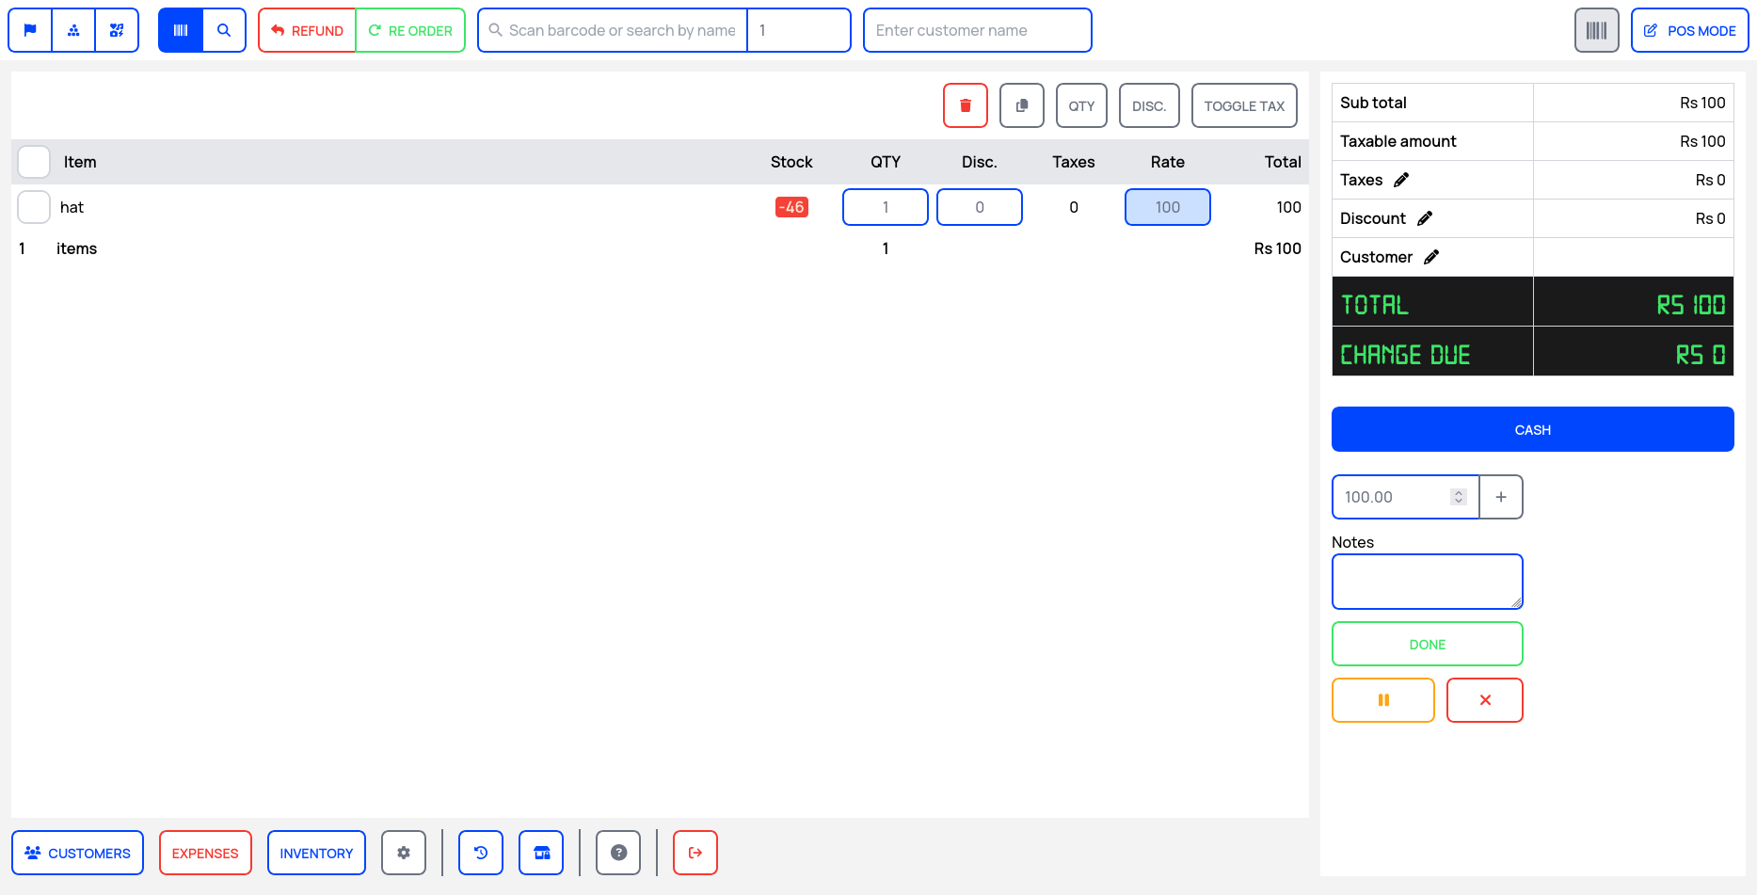Click the store register lock icon
The image size is (1757, 895).
pyautogui.click(x=540, y=853)
